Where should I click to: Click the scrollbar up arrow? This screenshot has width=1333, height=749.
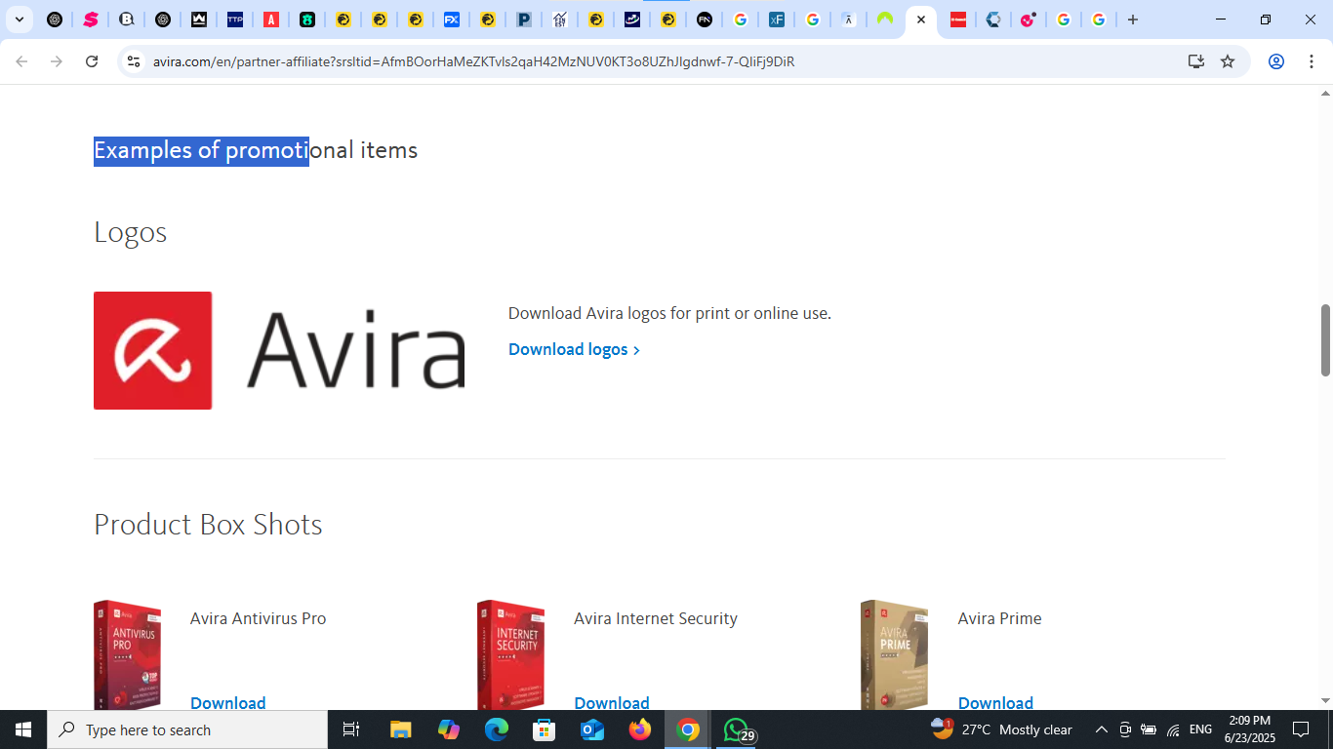[1325, 94]
